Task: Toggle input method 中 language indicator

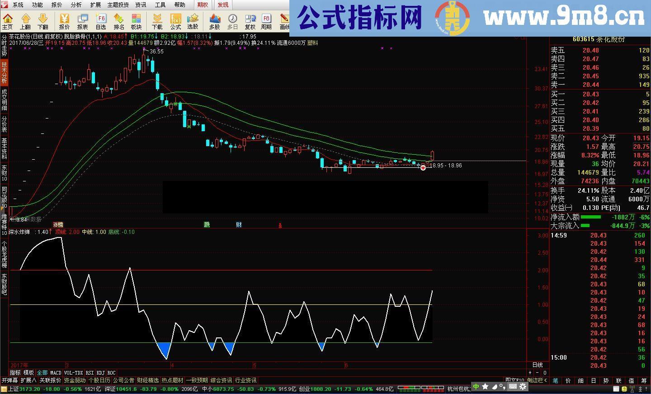Action: pos(476,387)
